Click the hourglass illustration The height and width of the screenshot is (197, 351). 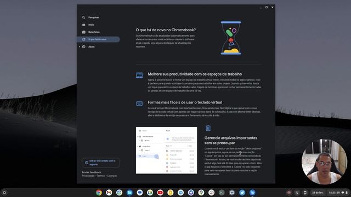[x=231, y=38]
